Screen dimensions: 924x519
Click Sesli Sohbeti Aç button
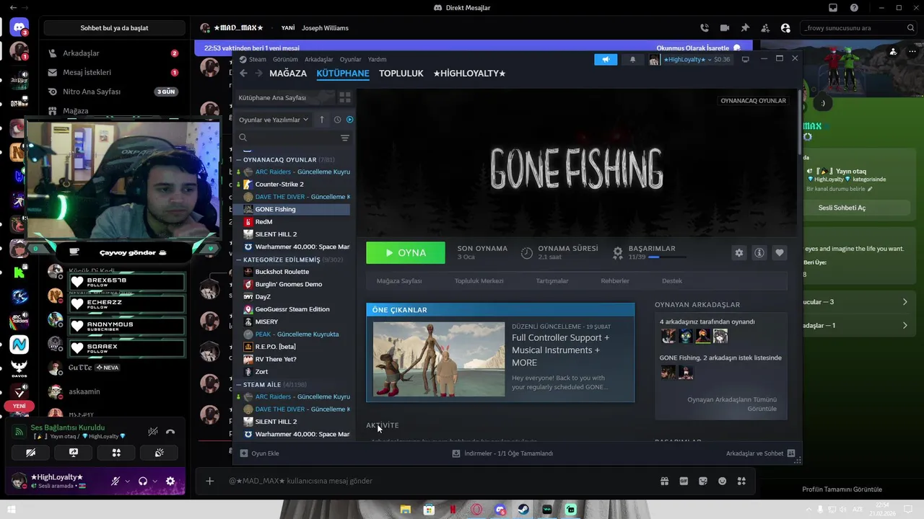click(842, 208)
